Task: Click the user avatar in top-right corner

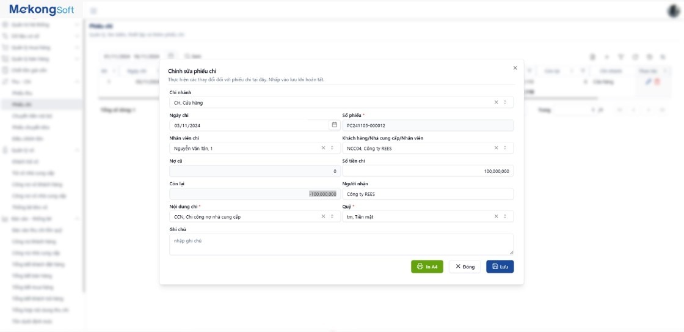Action: [674, 10]
